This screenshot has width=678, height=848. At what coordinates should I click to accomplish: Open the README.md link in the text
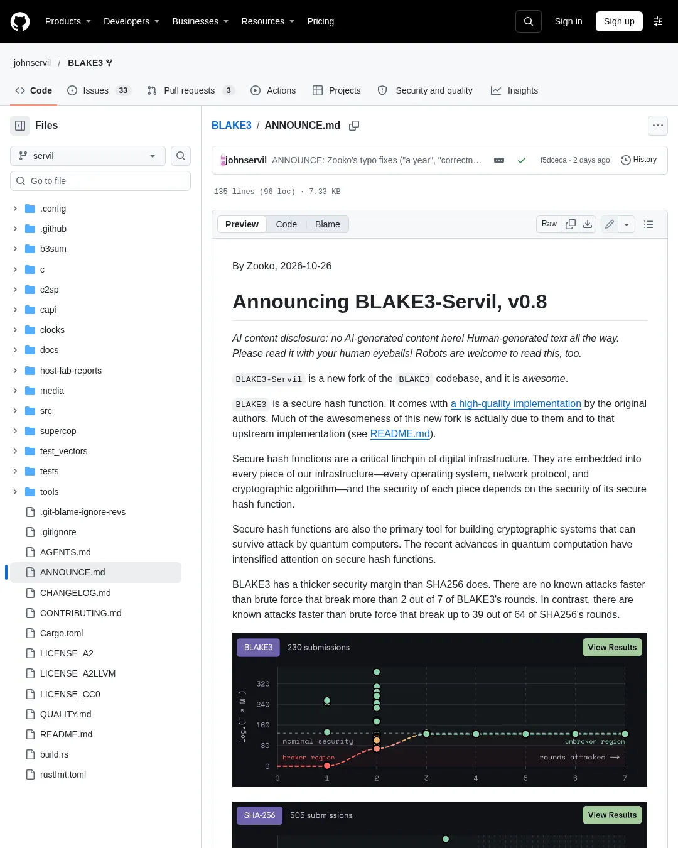(400, 433)
